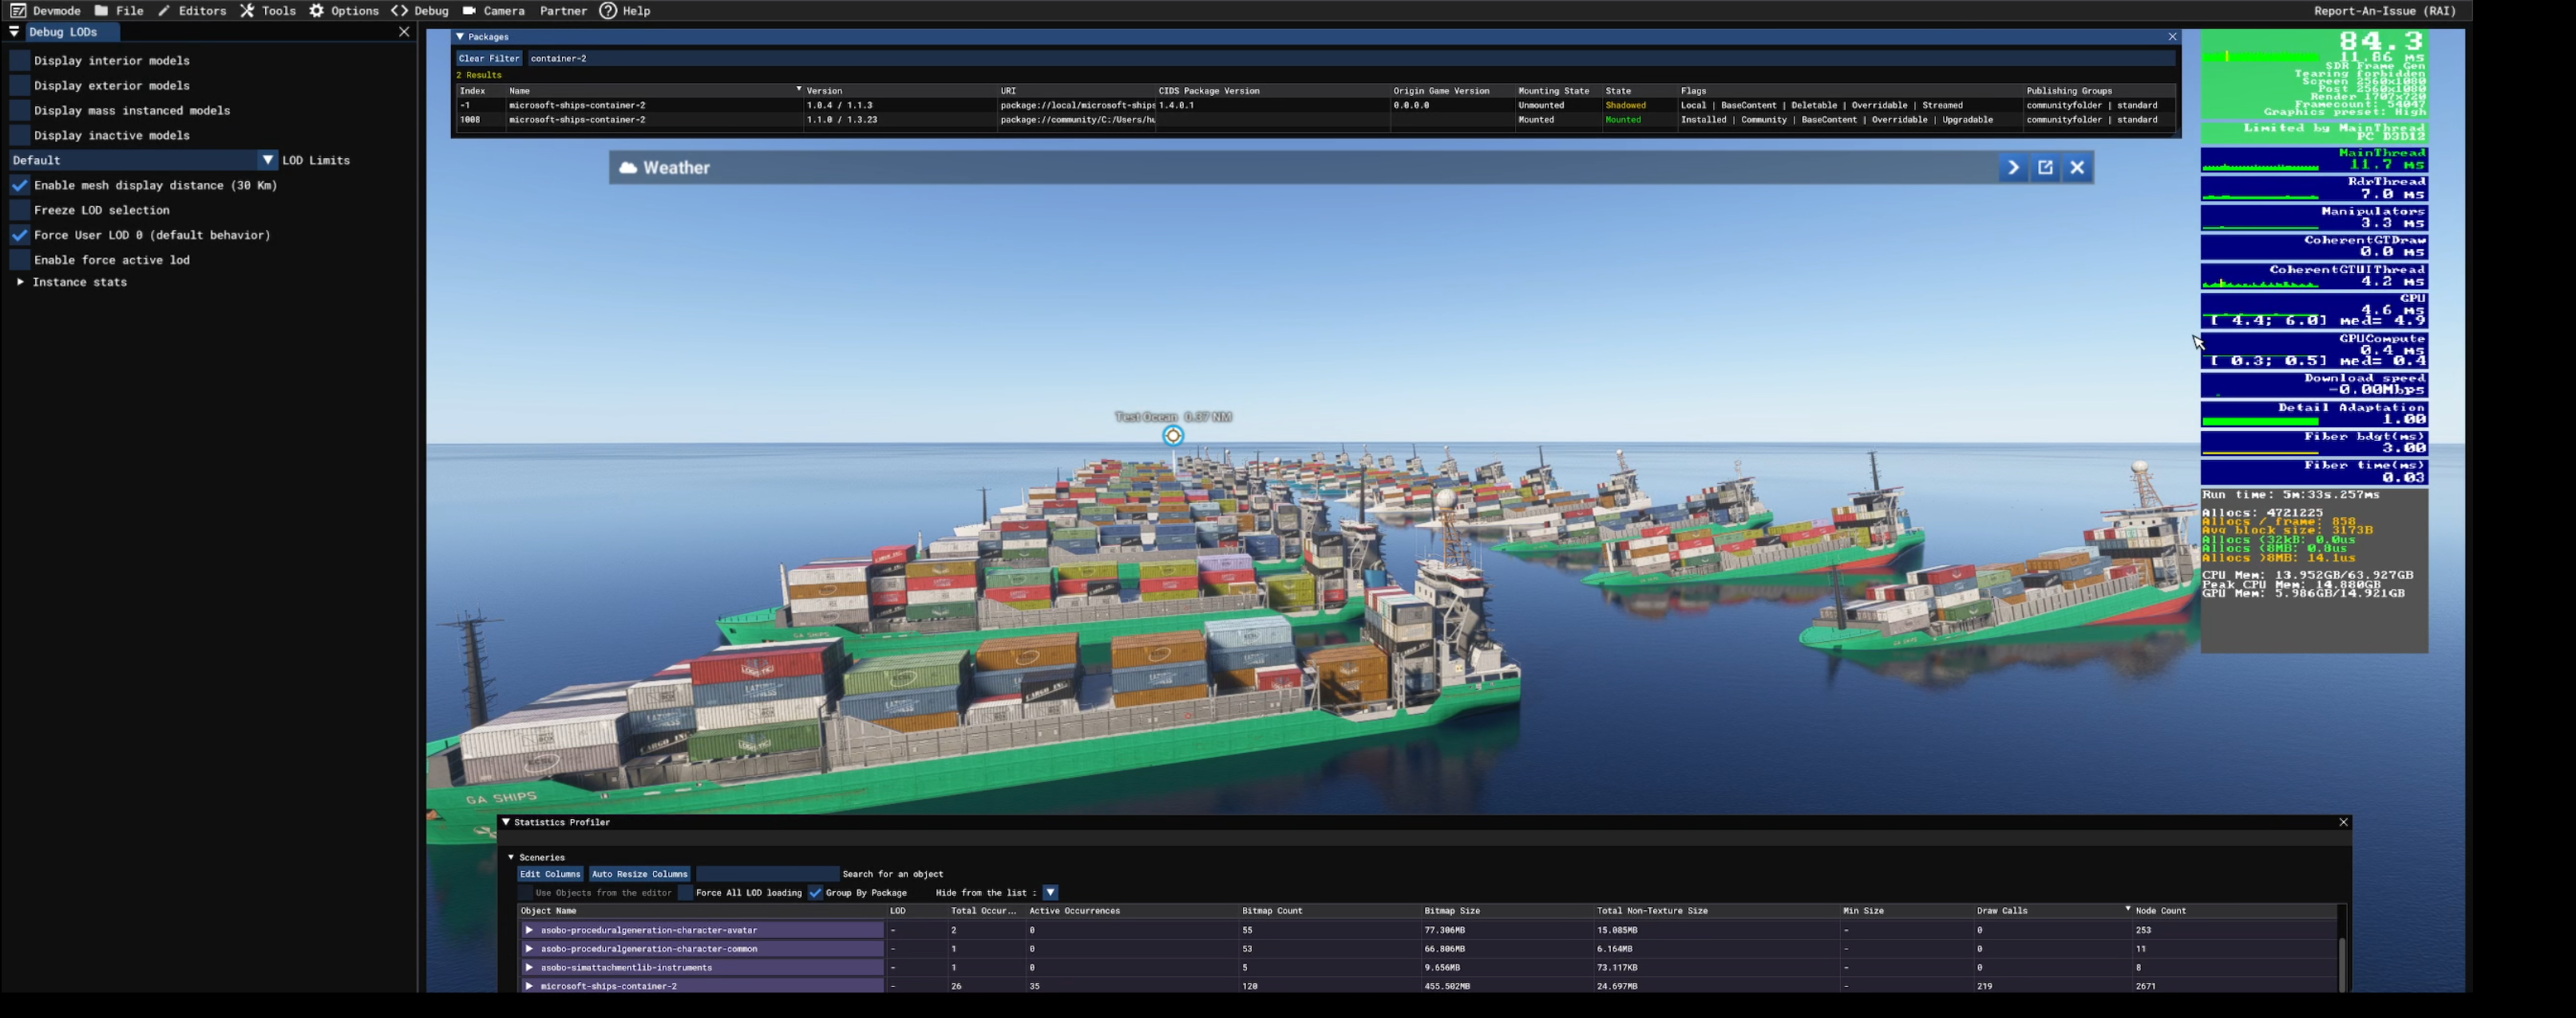The image size is (2576, 1018).
Task: Click the Devmode icon in menu bar
Action: pyautogui.click(x=18, y=11)
